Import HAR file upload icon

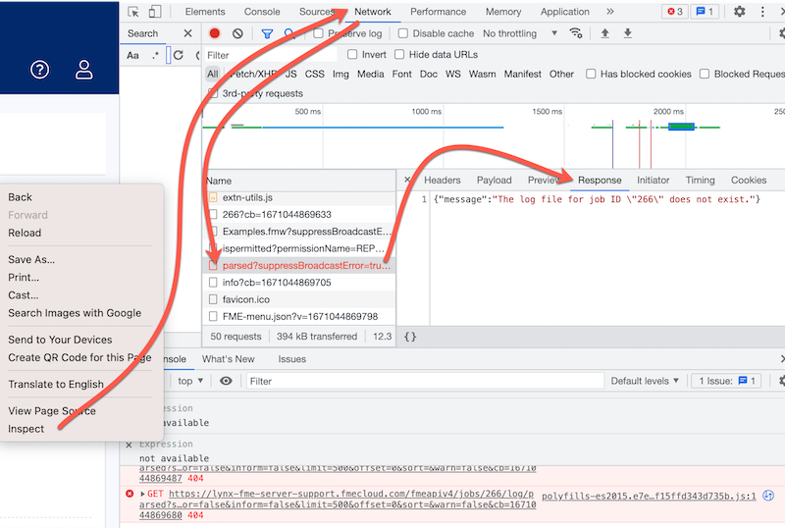(604, 33)
